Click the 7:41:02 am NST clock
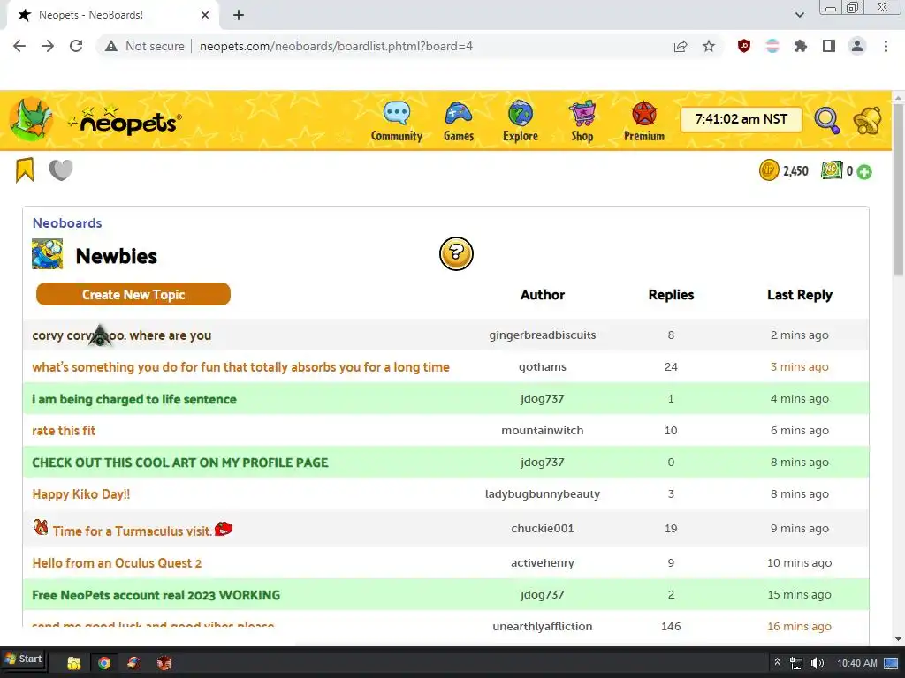905x678 pixels. tap(741, 119)
